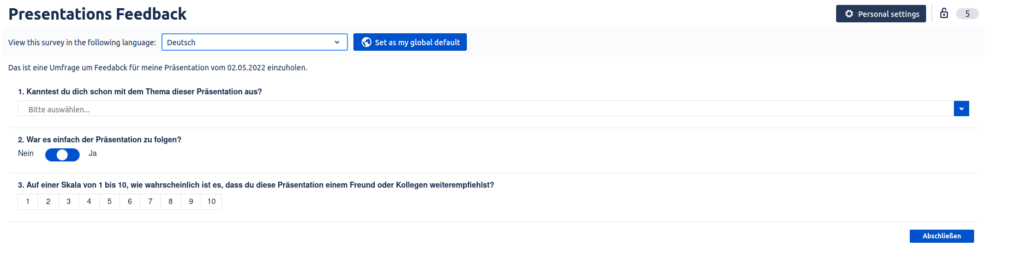Choose 5 on the recommendation scale
1015x258 pixels.
pos(110,202)
